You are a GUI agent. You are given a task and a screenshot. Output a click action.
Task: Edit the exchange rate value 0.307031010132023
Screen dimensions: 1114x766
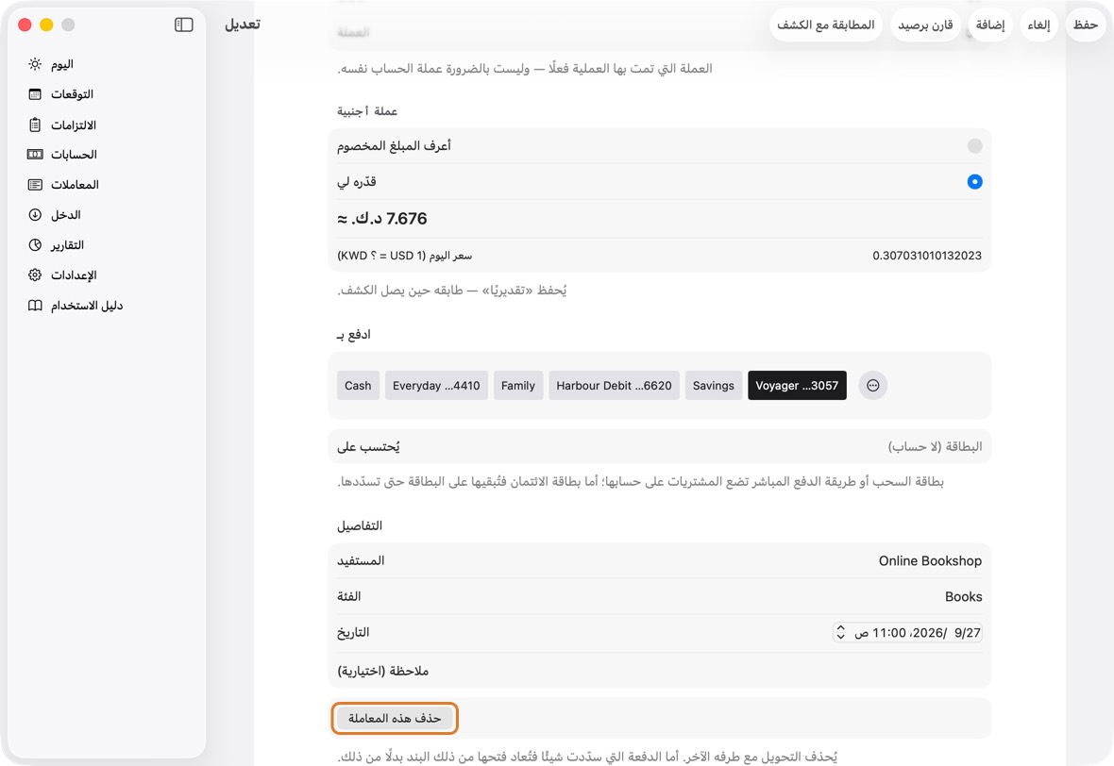click(x=926, y=256)
